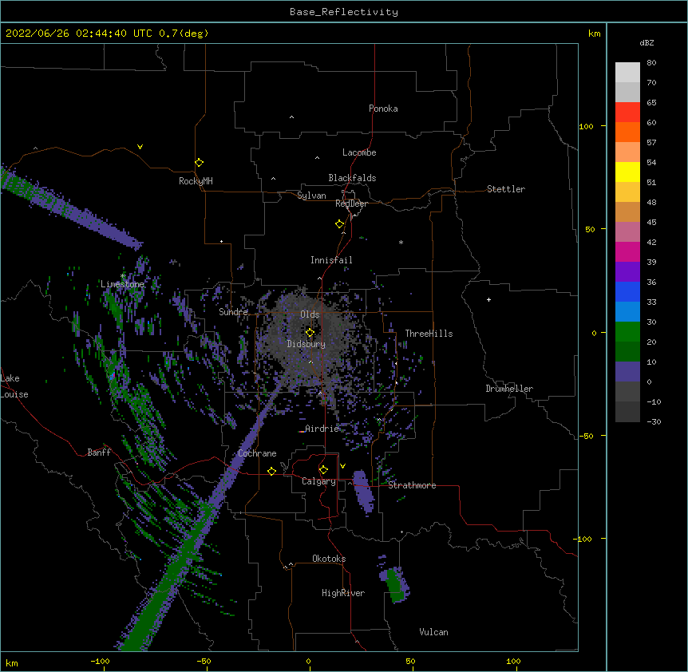
Task: Click the Strathmore label
Action: [x=412, y=485]
